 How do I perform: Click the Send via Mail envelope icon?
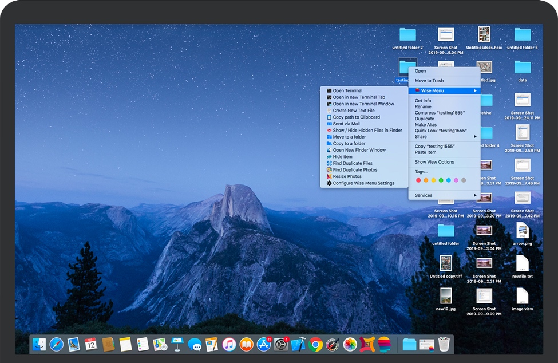(x=329, y=124)
